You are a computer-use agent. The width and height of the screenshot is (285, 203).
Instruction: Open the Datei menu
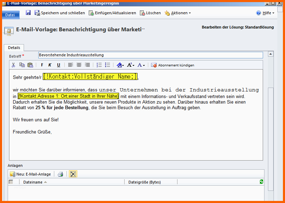coord(10,15)
